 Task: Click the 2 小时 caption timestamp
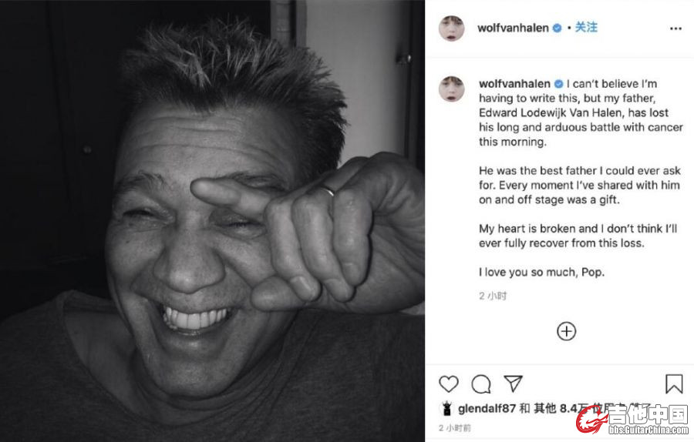493,296
